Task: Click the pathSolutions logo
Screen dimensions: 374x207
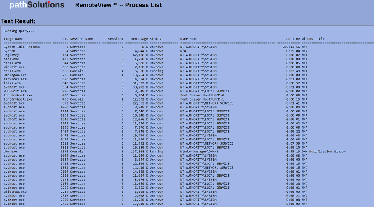Action: (37, 5)
